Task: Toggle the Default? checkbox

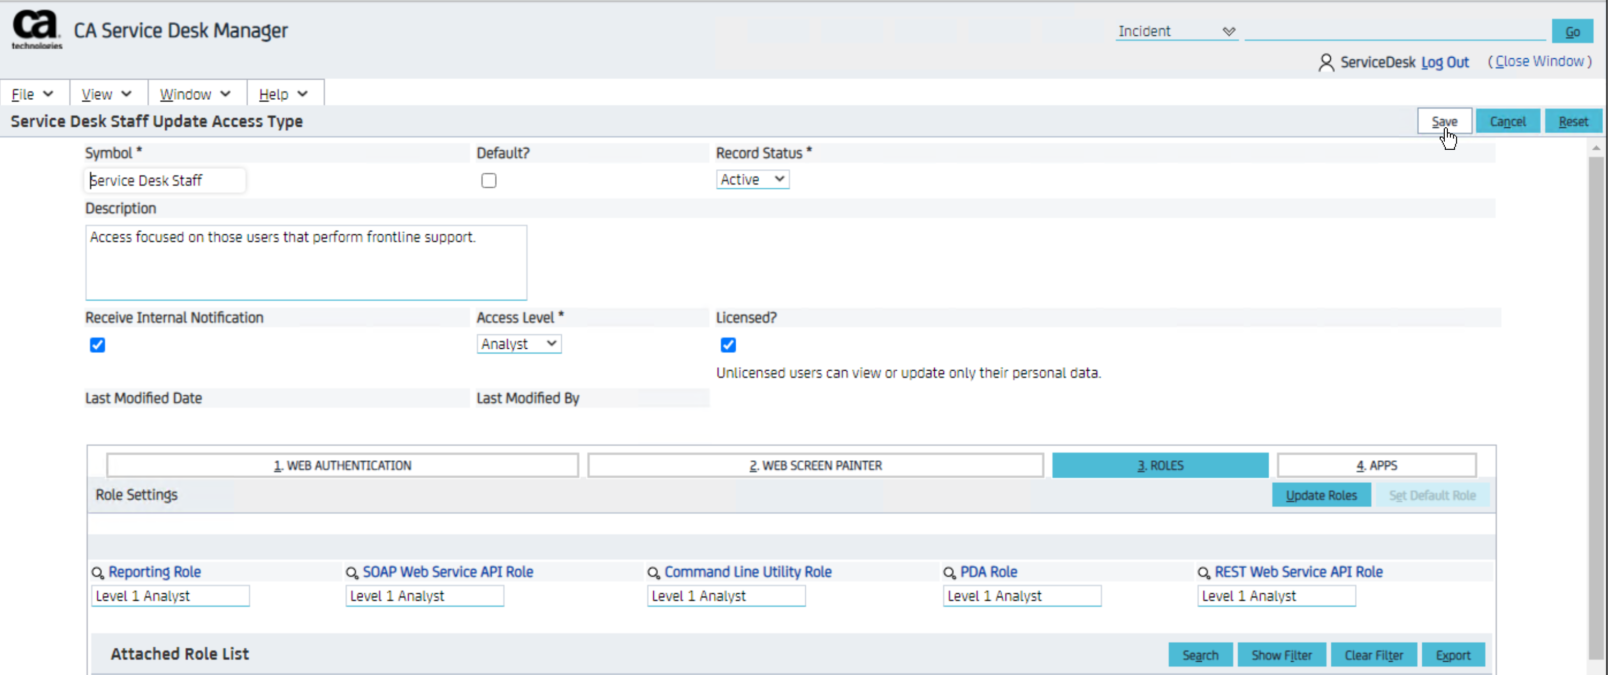Action: (489, 181)
